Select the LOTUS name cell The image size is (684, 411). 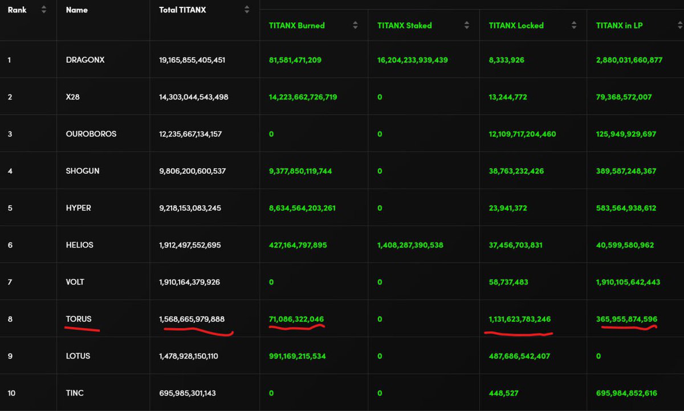tap(78, 356)
